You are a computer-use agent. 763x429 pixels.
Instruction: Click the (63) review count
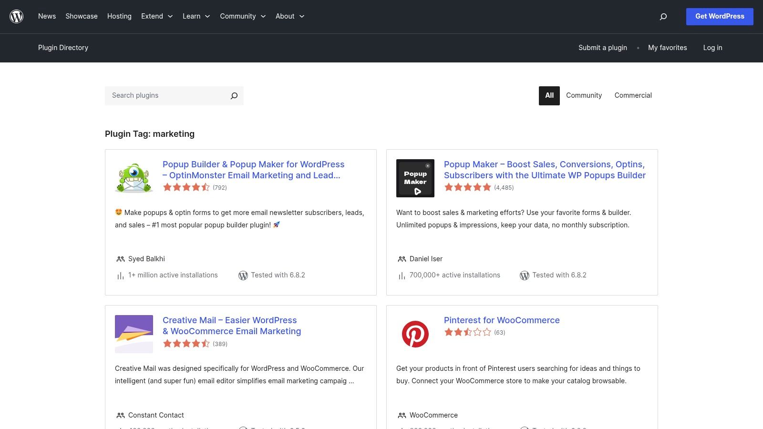click(x=499, y=333)
